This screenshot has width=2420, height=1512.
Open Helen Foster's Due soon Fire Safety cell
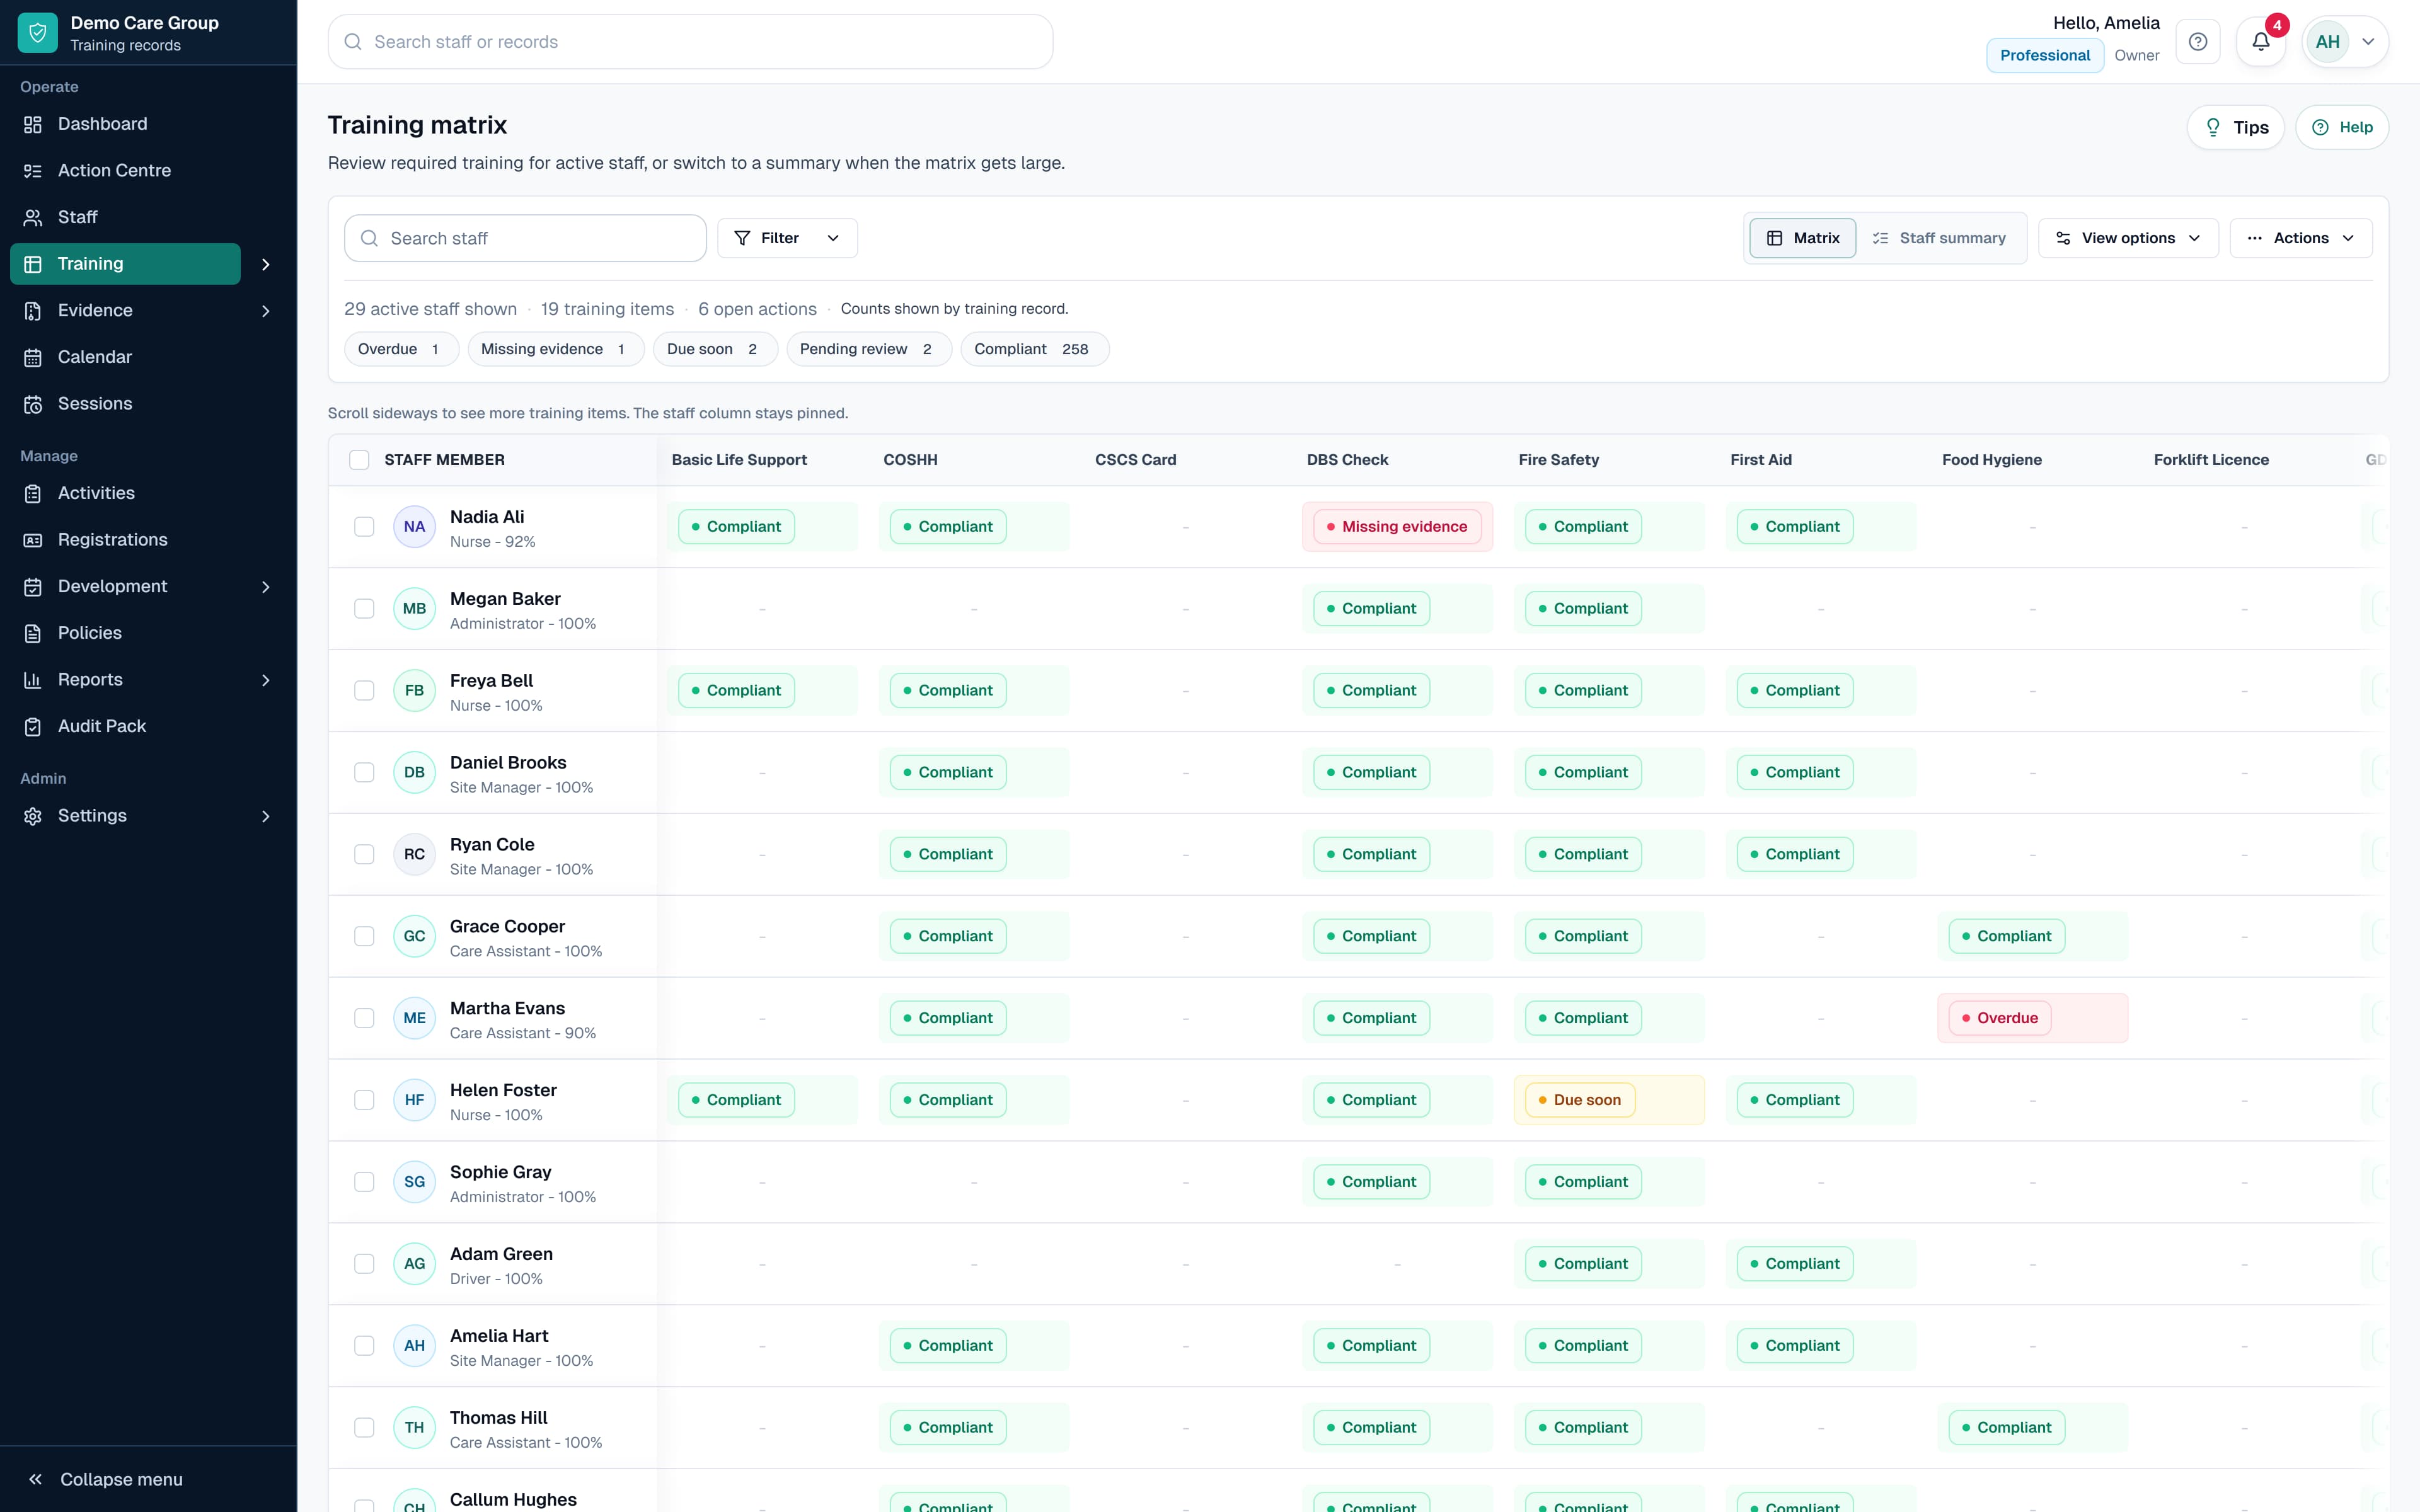click(x=1609, y=1100)
